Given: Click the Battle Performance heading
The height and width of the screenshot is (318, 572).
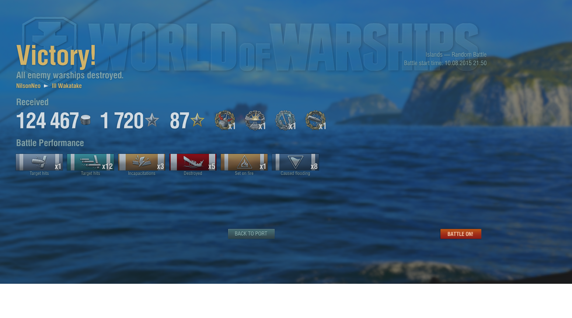Looking at the screenshot, I should 50,143.
